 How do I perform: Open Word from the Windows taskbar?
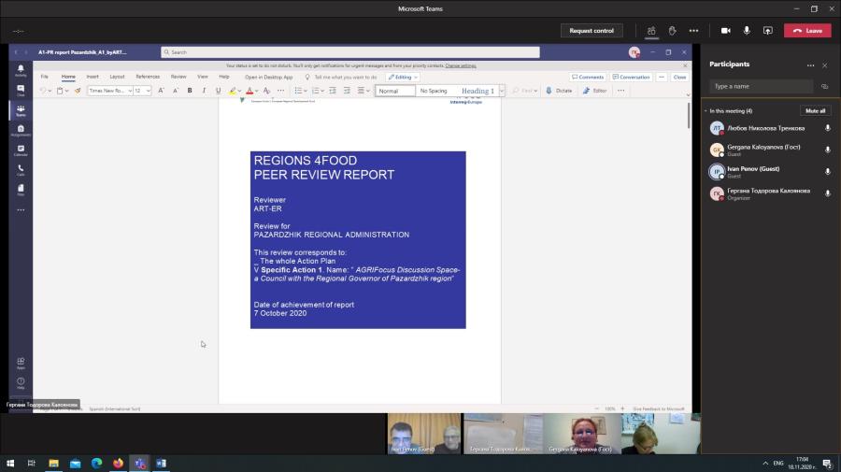pos(161,463)
